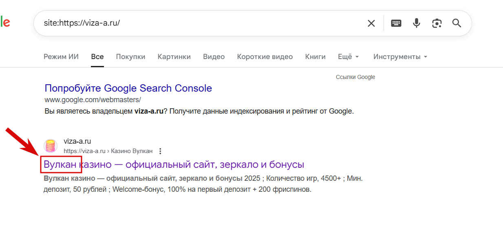Viewport: 503px width, 228px height.
Task: Select the Картинки tab
Action: [x=174, y=57]
